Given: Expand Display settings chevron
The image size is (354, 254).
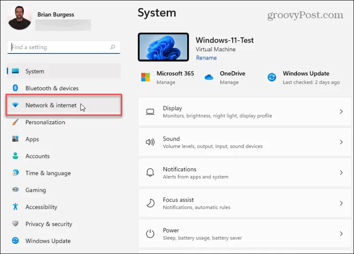Looking at the screenshot, I should coord(341,112).
